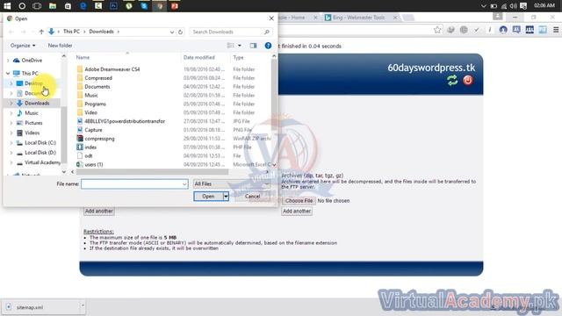Click the red power logout icon
This screenshot has width=562, height=316.
[468, 80]
